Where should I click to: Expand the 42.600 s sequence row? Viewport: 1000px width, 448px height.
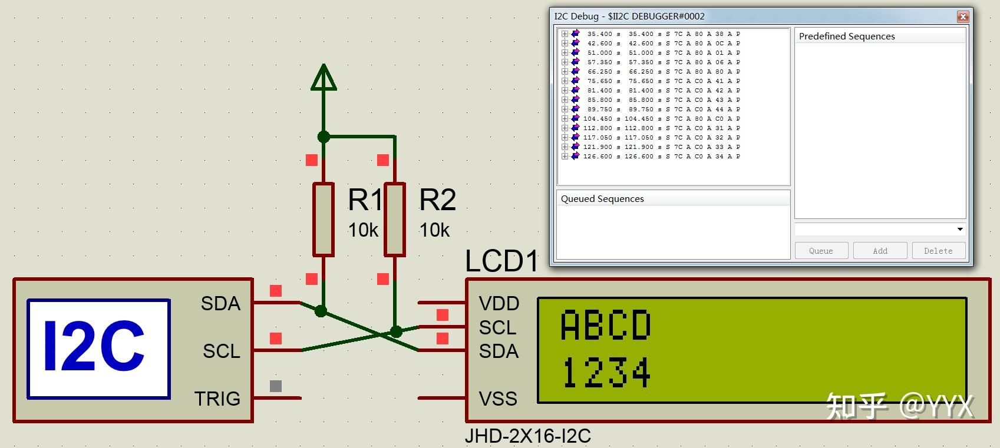point(565,44)
